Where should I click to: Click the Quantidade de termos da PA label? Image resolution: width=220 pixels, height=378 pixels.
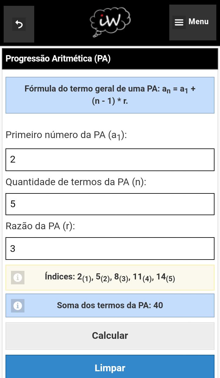click(76, 182)
